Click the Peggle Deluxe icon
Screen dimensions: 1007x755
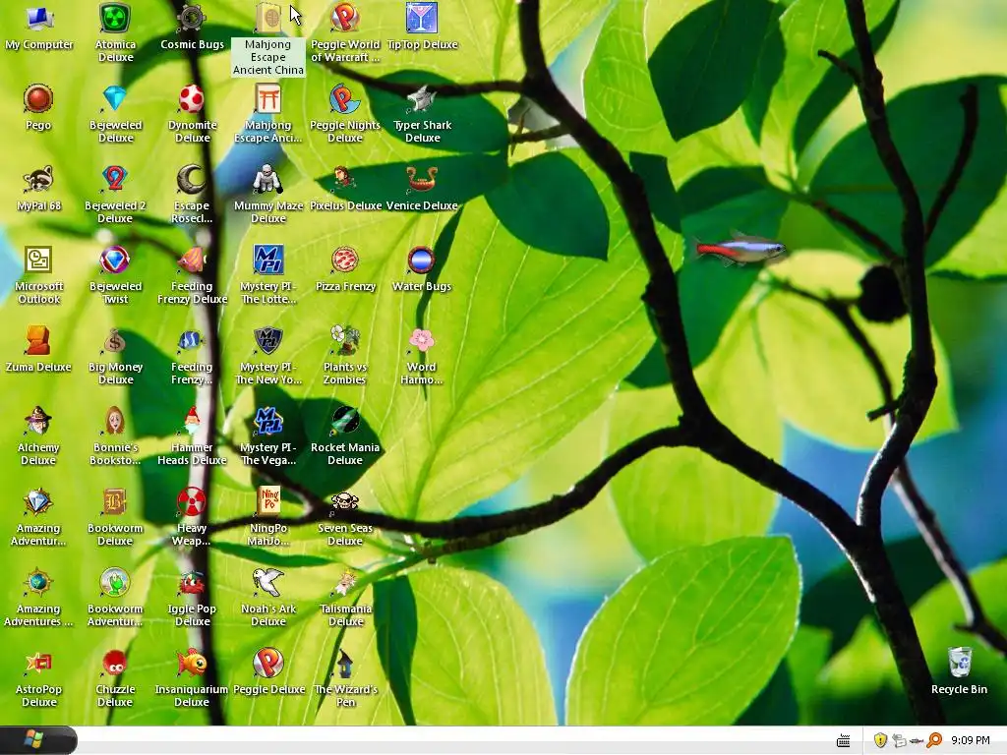click(268, 664)
